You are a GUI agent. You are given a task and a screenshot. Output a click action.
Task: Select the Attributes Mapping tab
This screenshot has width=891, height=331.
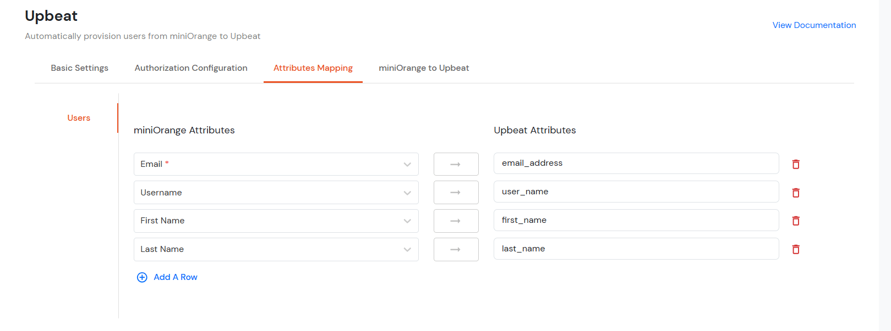pyautogui.click(x=313, y=68)
